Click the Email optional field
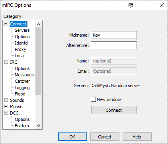The image size is (168, 144). (x=114, y=71)
